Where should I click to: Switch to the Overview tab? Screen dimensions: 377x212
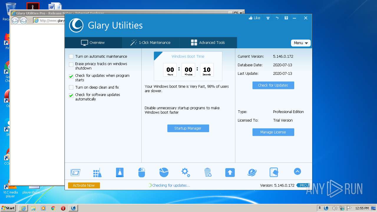coord(93,43)
